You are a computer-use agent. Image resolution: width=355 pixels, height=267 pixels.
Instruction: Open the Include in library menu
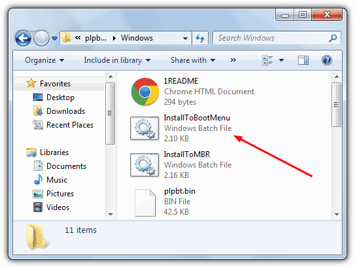(x=117, y=60)
